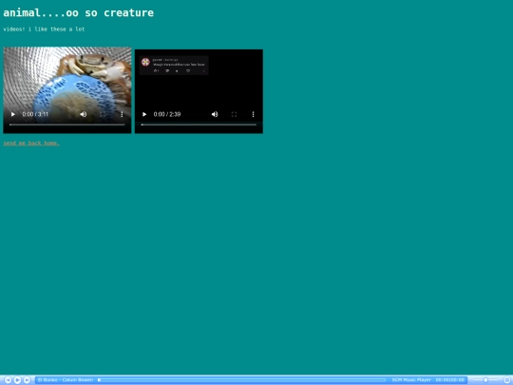Click the 'send me back home.' link

pos(31,143)
